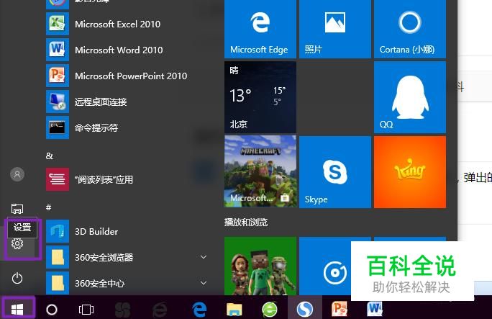Open the Xbox avatars tile
The image size is (492, 319).
coord(260,266)
